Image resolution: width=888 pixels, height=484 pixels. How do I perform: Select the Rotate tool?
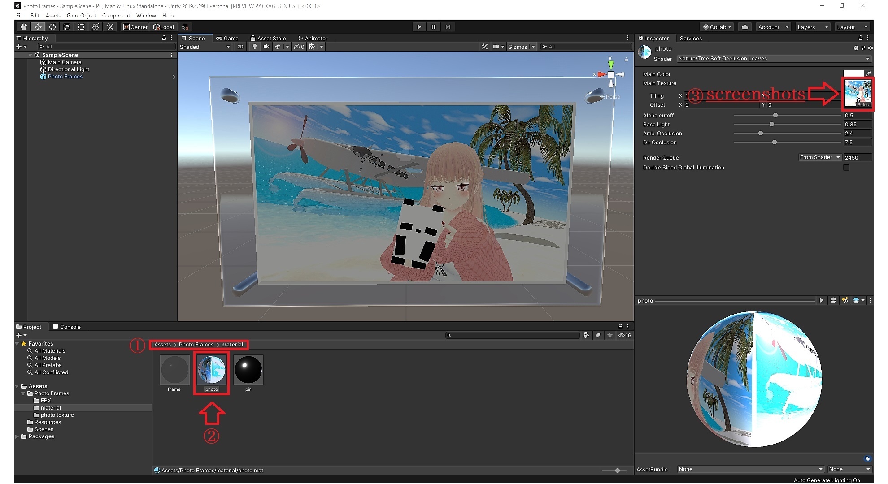pyautogui.click(x=52, y=27)
